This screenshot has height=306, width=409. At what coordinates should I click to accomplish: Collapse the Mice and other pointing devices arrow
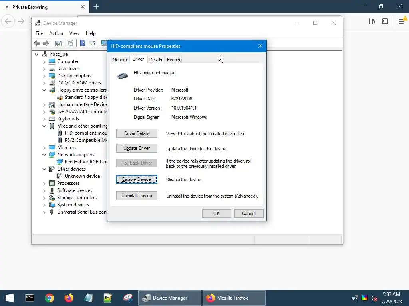tap(44, 126)
